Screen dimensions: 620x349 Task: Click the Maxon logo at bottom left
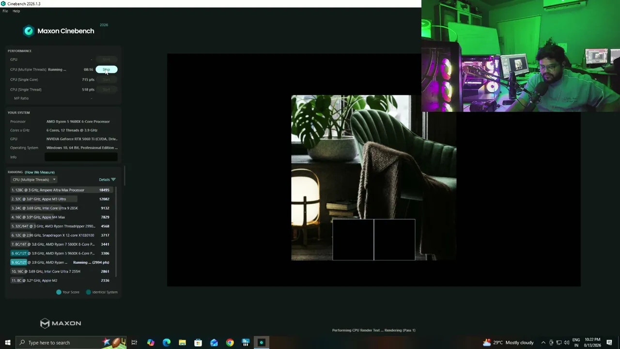tap(61, 323)
